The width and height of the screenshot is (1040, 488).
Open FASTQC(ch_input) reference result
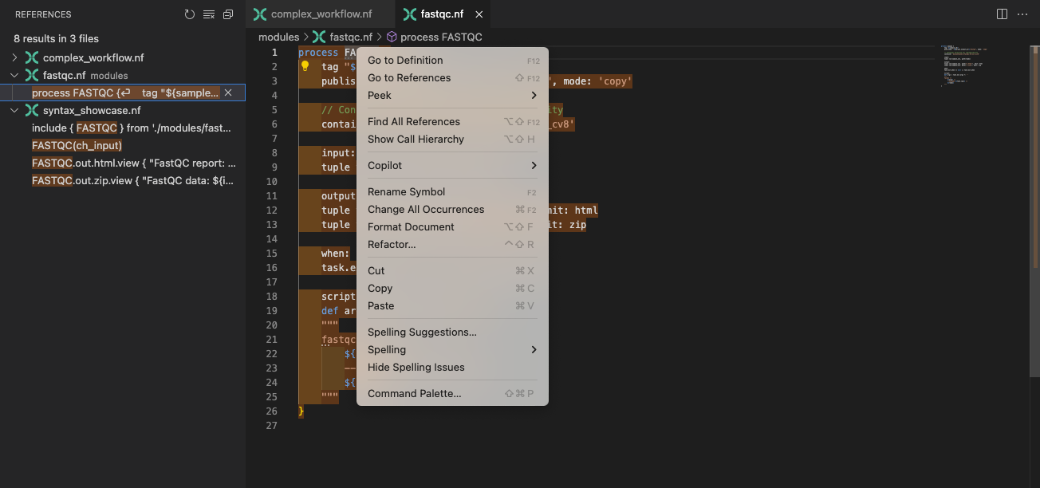[123, 146]
